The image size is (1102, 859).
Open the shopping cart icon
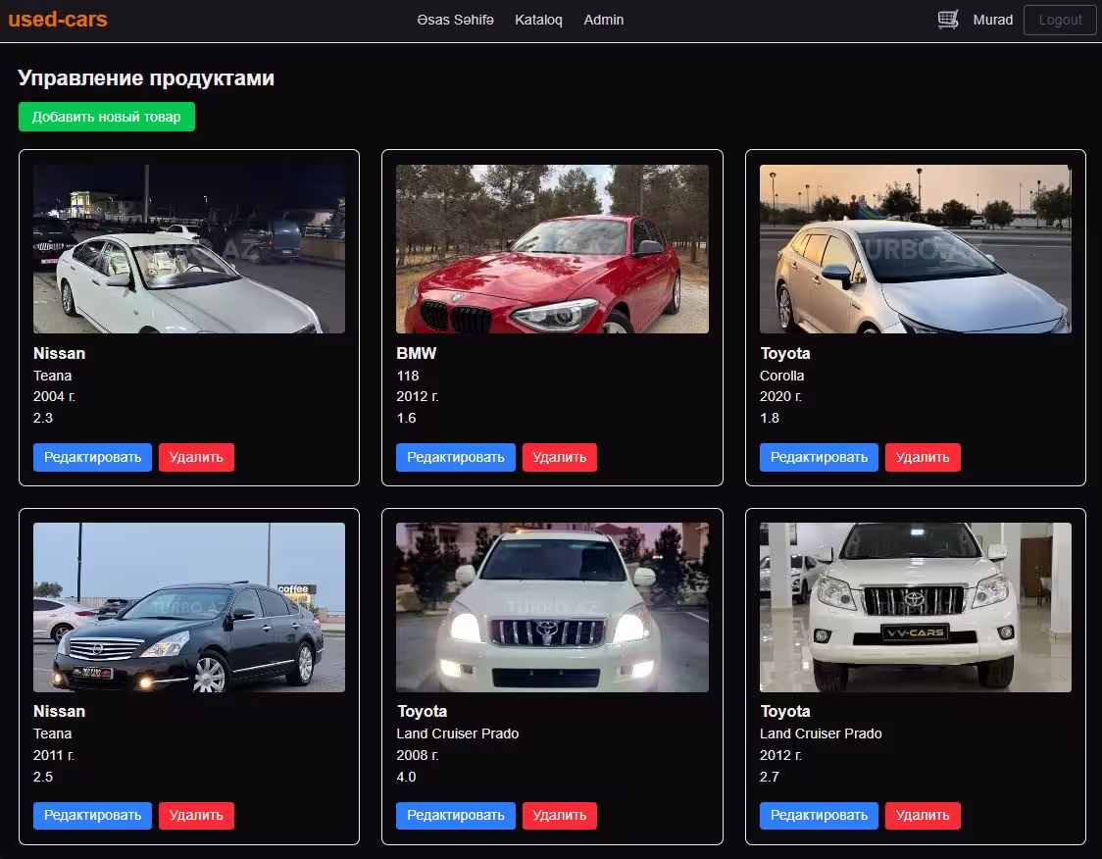pos(948,20)
